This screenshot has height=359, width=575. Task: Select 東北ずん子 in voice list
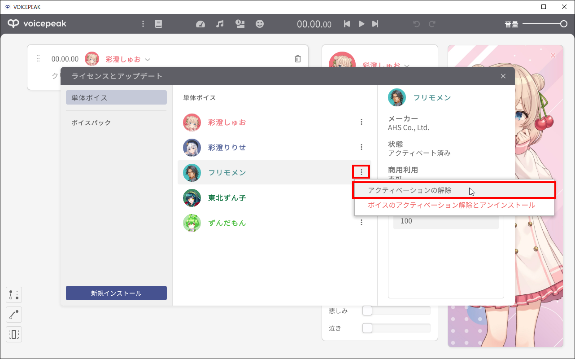(x=274, y=197)
